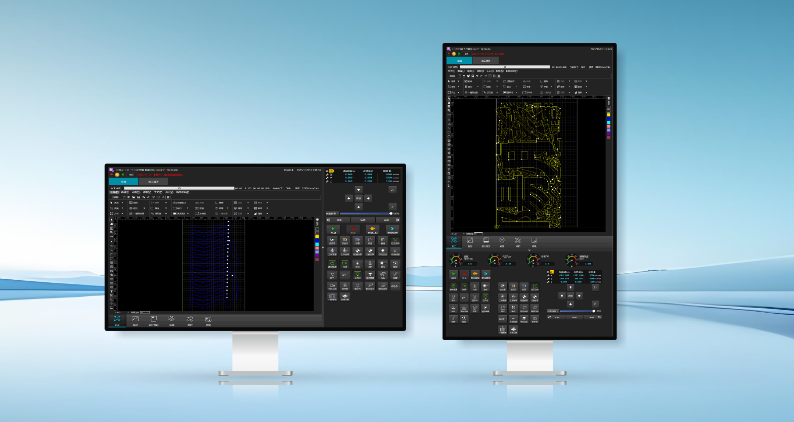Click the green frame-walk icon on portrait monitor
Image resolution: width=794 pixels, height=422 pixels.
point(534,286)
